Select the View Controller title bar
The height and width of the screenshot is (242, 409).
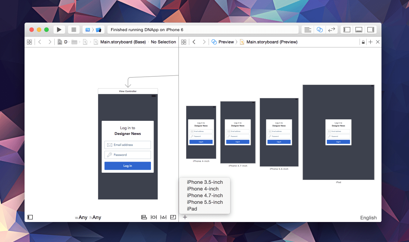point(128,91)
